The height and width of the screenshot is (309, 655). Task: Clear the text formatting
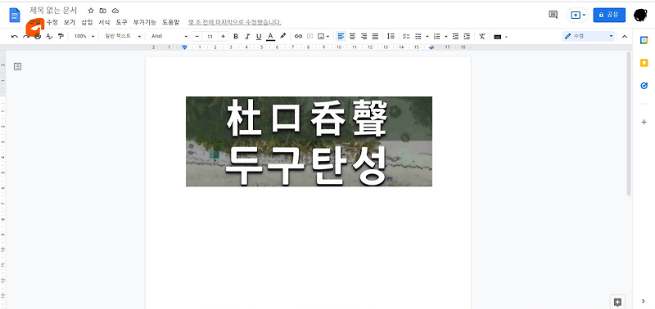(x=482, y=37)
